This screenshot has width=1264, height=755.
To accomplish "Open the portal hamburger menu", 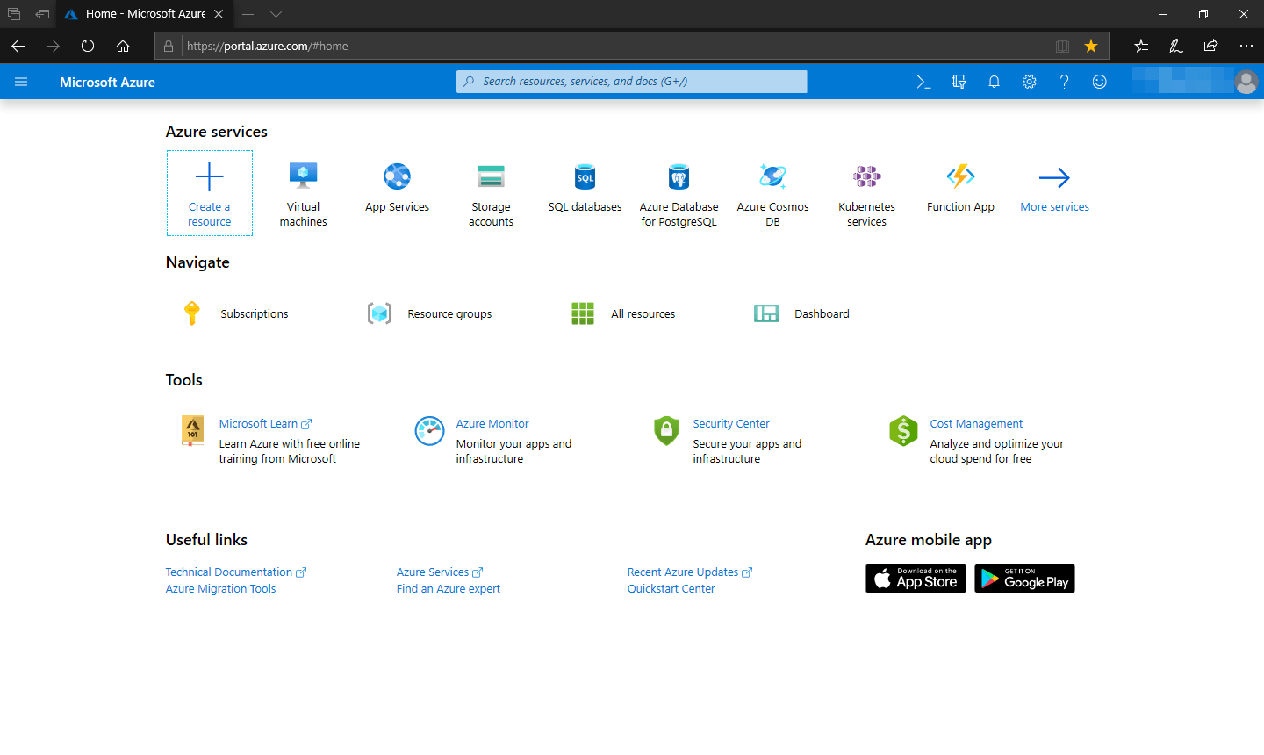I will (21, 81).
